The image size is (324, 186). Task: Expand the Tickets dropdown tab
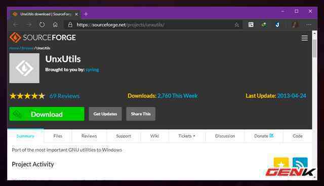[x=187, y=136]
